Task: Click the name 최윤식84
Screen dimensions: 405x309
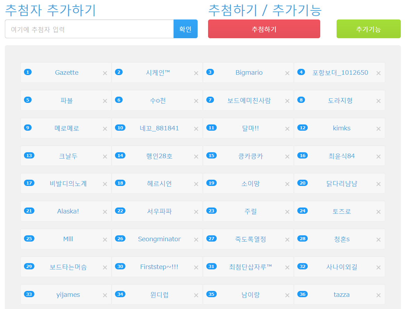Action: click(x=341, y=156)
